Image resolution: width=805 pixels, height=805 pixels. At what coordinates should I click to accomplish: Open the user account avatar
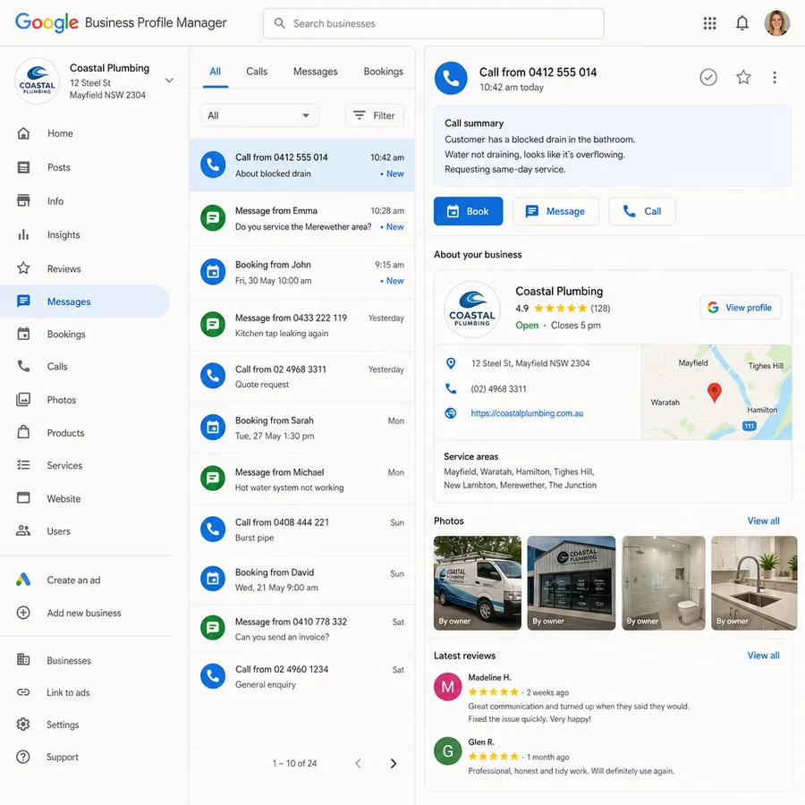coord(776,23)
